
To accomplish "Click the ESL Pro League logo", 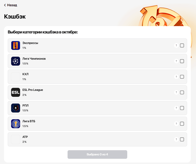I will 16,92.
